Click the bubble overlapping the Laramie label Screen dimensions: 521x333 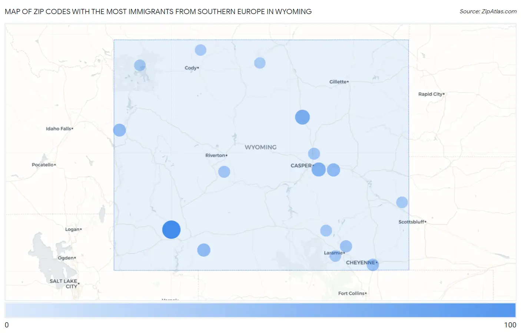[x=335, y=256]
